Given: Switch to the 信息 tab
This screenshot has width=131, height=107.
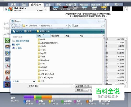Looking at the screenshot, I should [24, 5].
